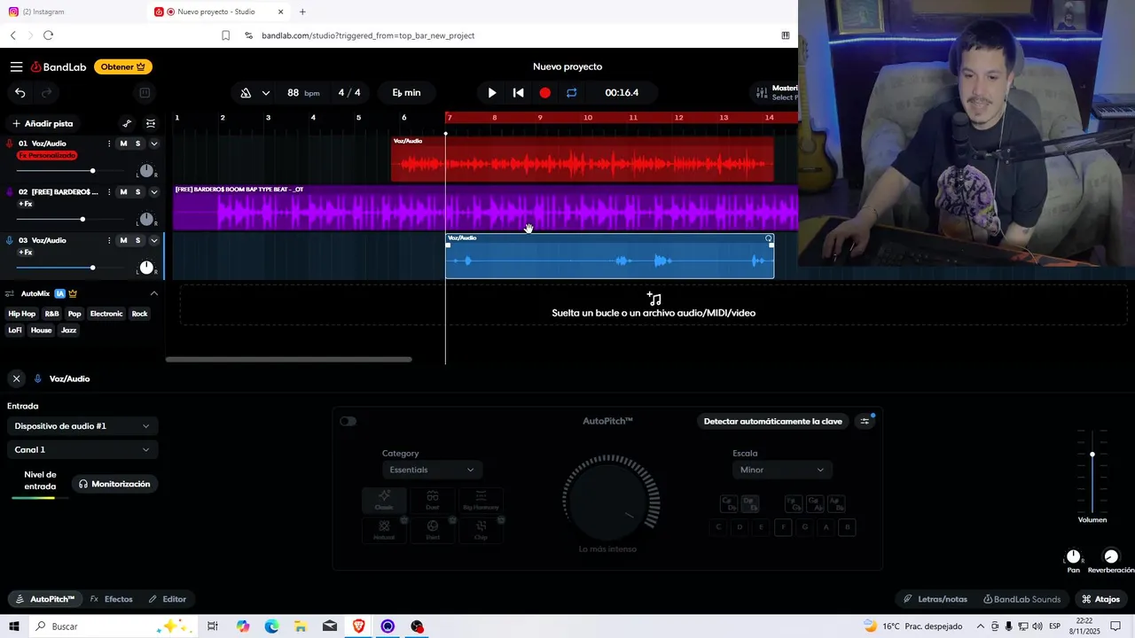Click the red microphone icon on track 01
This screenshot has width=1135, height=638.
click(10, 144)
